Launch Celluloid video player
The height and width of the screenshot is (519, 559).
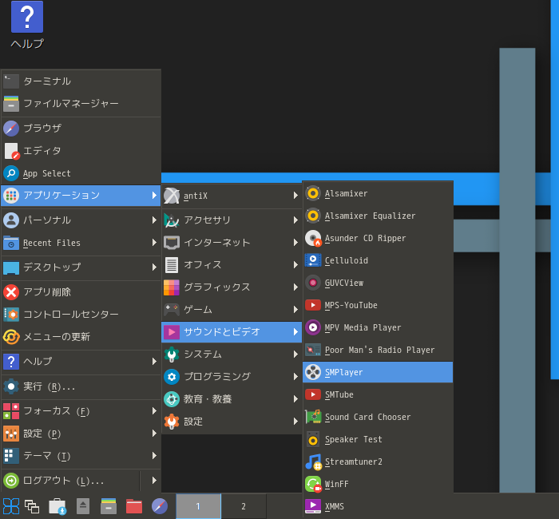(x=378, y=260)
